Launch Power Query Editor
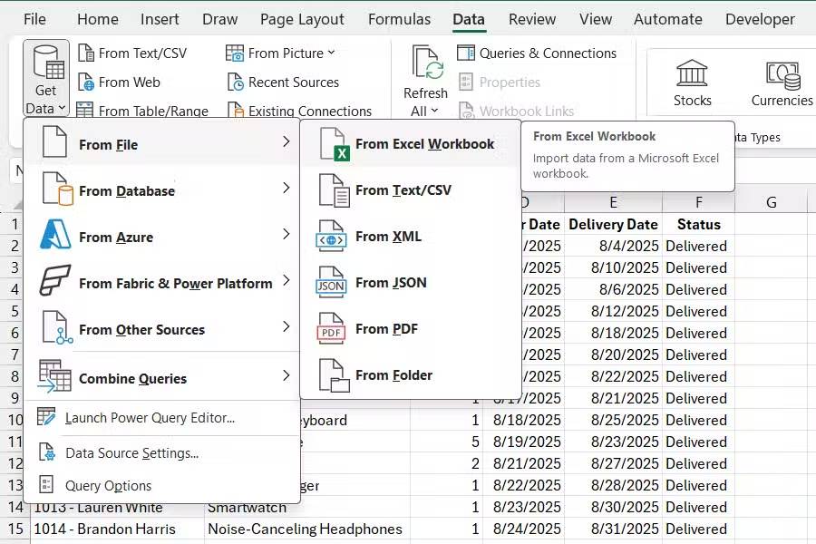 [x=150, y=418]
